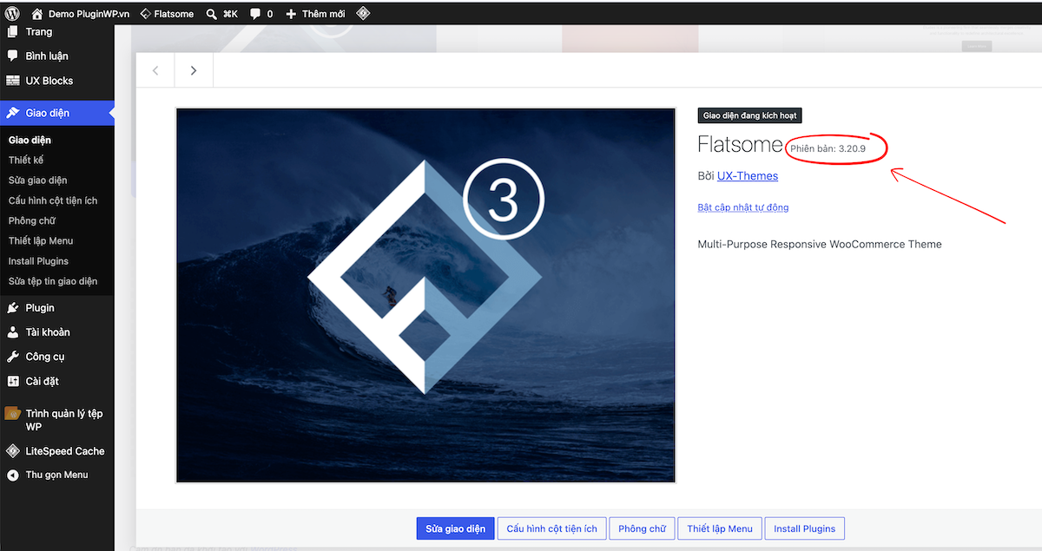Click the Trình quản lý tệp folder icon
The height and width of the screenshot is (551, 1042).
tap(12, 414)
